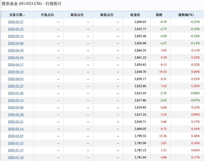This screenshot has height=161, width=204.
Task: Open the 2020-04-17 date link
Action: pyautogui.click(x=16, y=65)
